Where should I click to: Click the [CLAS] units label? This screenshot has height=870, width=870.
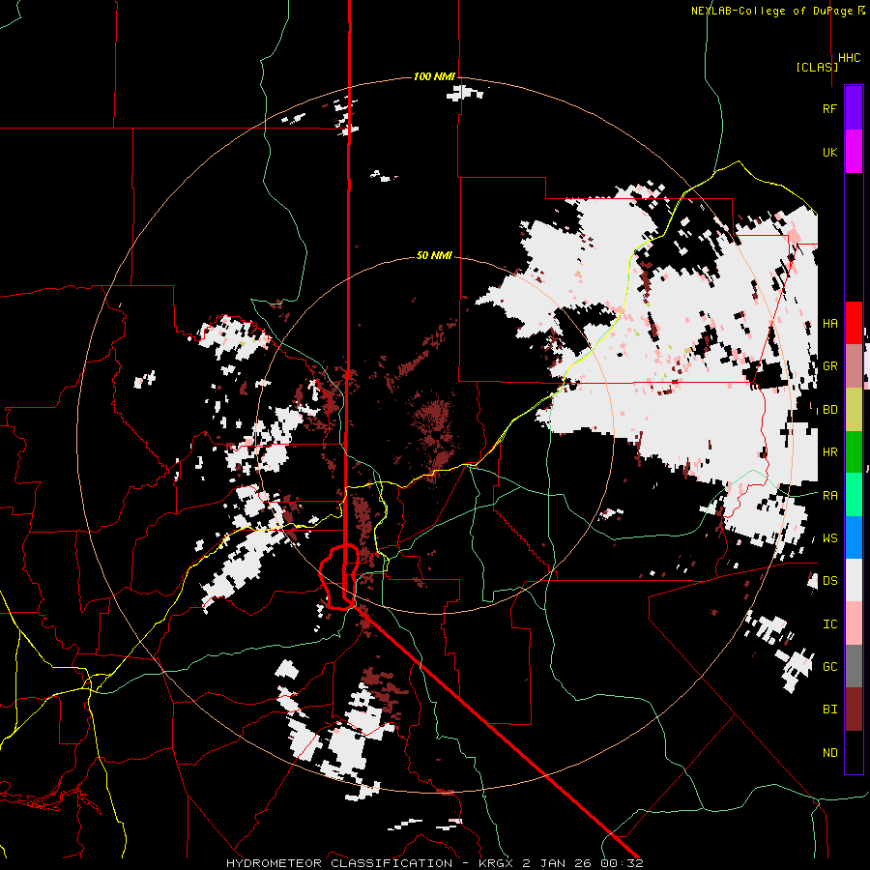(x=817, y=67)
